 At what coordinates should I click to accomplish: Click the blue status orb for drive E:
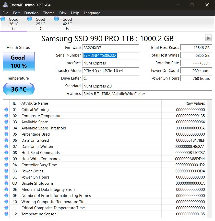coord(56,19)
